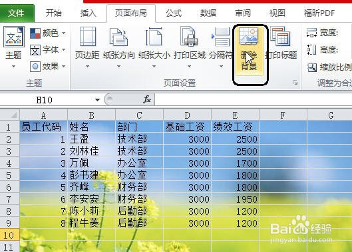Image resolution: width=352 pixels, height=252 pixels.
Task: Select cell containing 刘林佳
Action: pyautogui.click(x=91, y=151)
